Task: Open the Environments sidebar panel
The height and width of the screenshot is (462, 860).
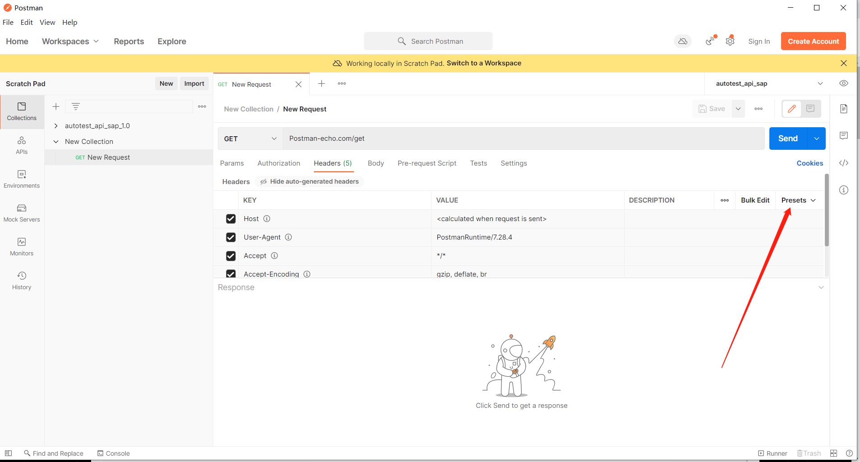Action: tap(22, 179)
